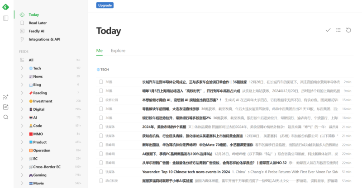362x188 pixels.
Task: Switch to the Explore tab
Action: pyautogui.click(x=118, y=51)
